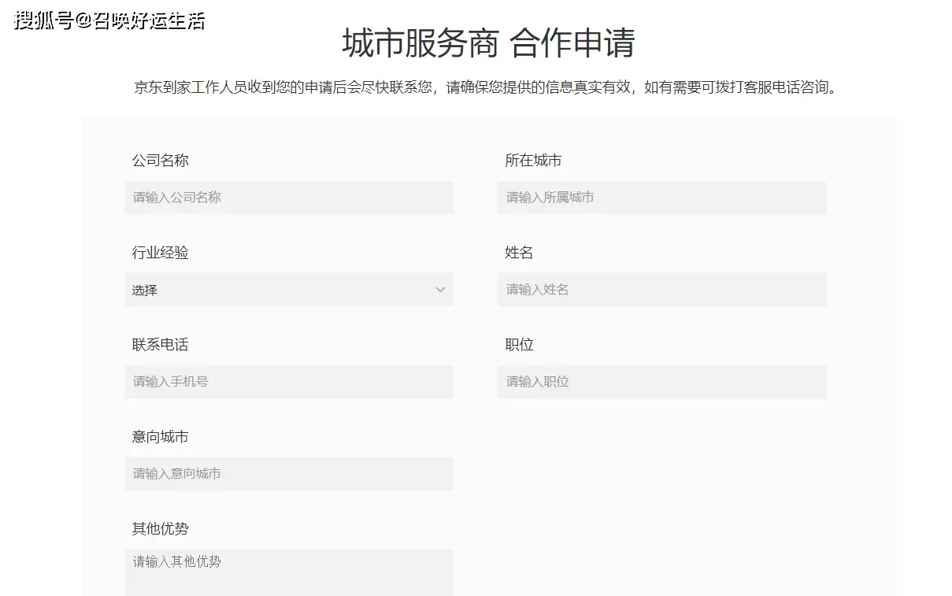
Task: Click the 公司名称 input field
Action: 289,198
